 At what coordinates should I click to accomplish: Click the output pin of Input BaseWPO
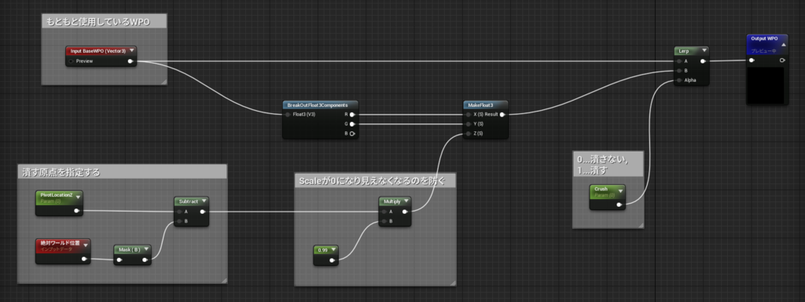[131, 61]
